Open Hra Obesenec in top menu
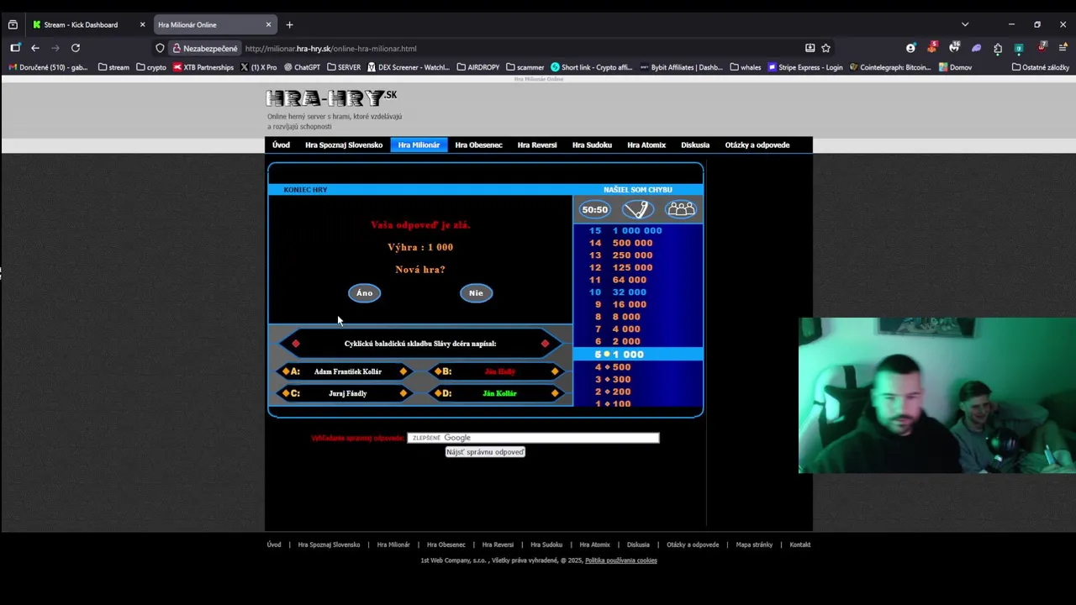Screen dimensions: 1076x605 [x=478, y=145]
